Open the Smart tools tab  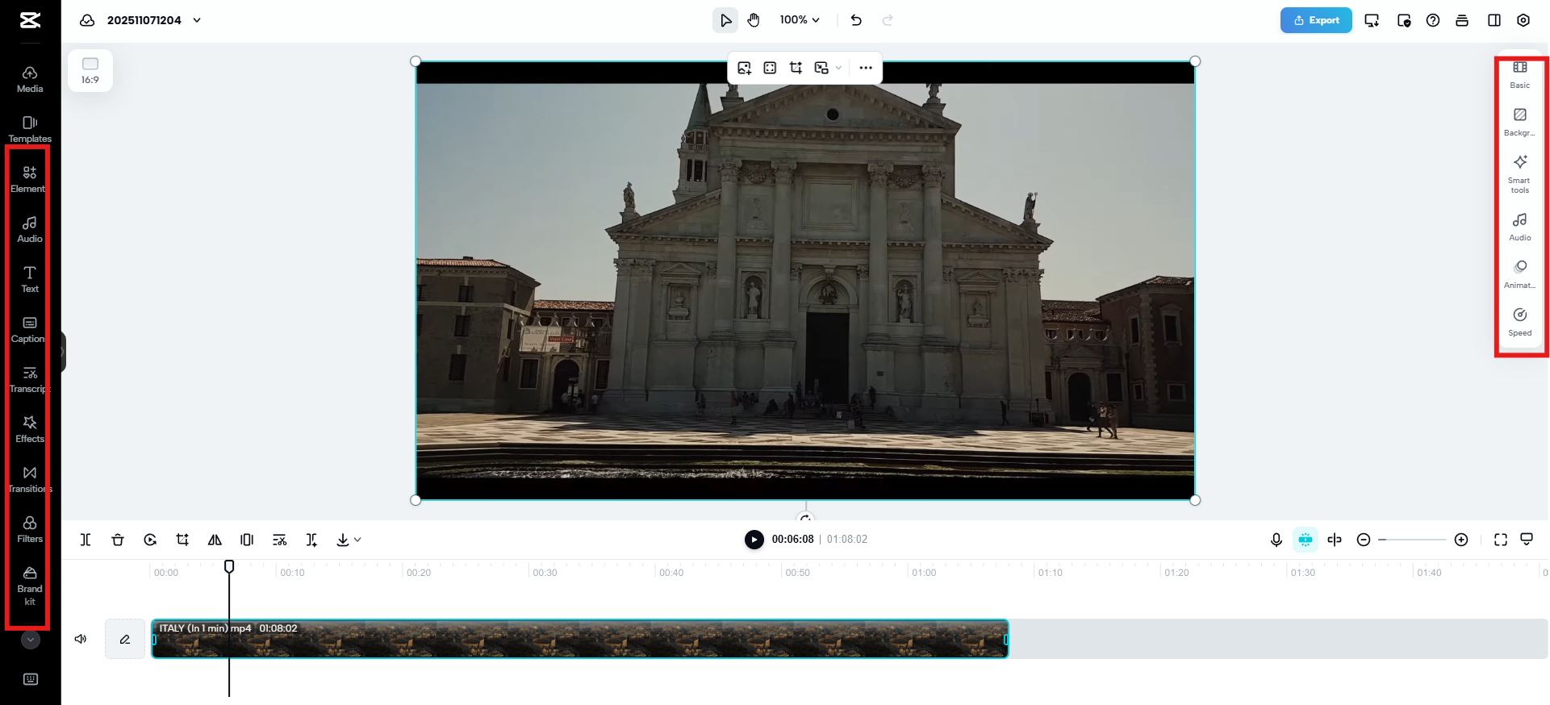pos(1520,173)
